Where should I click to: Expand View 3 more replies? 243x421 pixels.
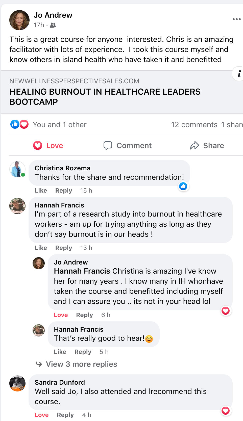pos(81,364)
